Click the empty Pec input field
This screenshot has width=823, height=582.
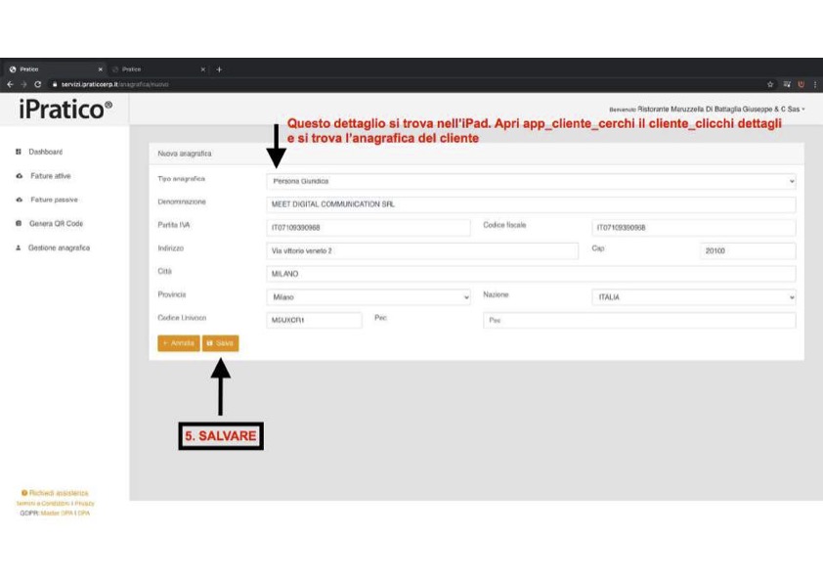coord(639,320)
